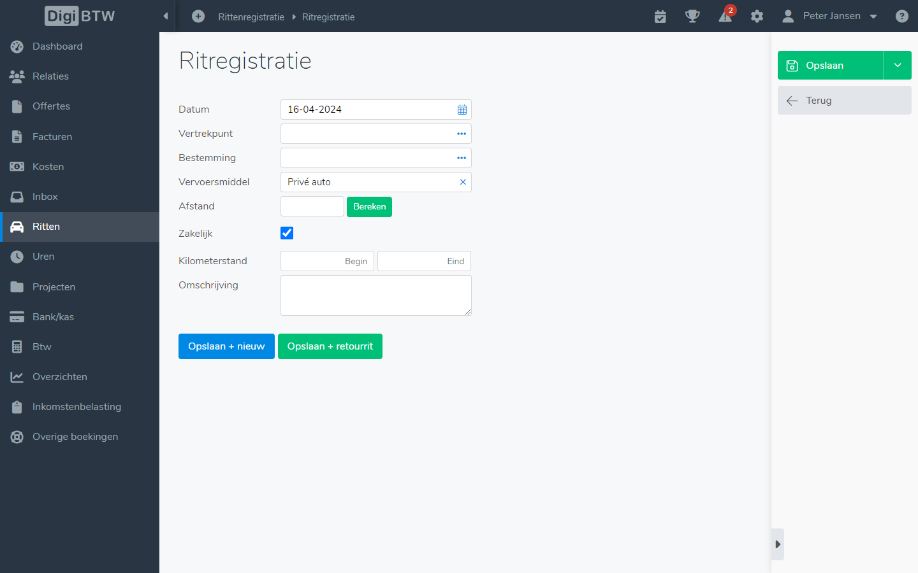Click the user profile avatar icon
The width and height of the screenshot is (918, 573).
pyautogui.click(x=788, y=17)
